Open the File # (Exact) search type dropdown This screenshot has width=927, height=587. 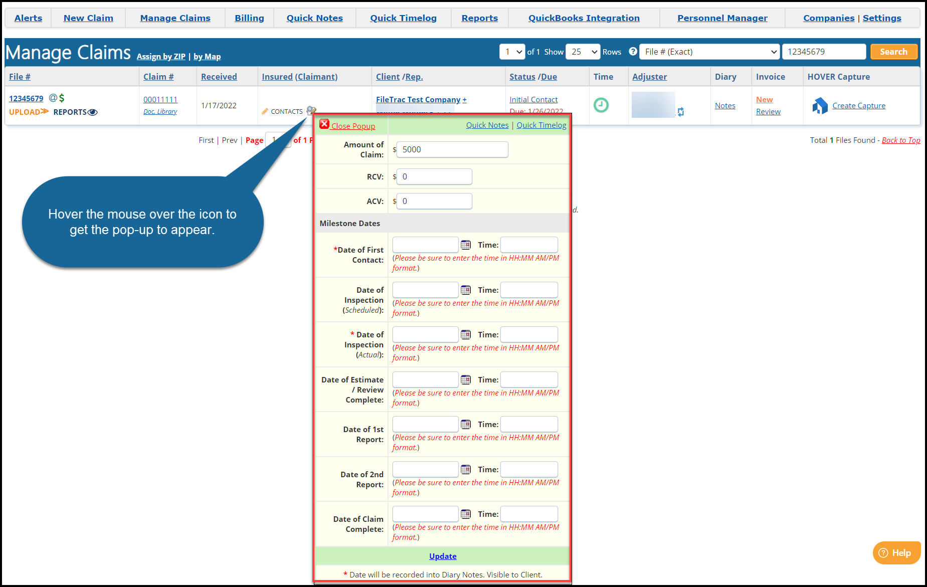point(709,52)
